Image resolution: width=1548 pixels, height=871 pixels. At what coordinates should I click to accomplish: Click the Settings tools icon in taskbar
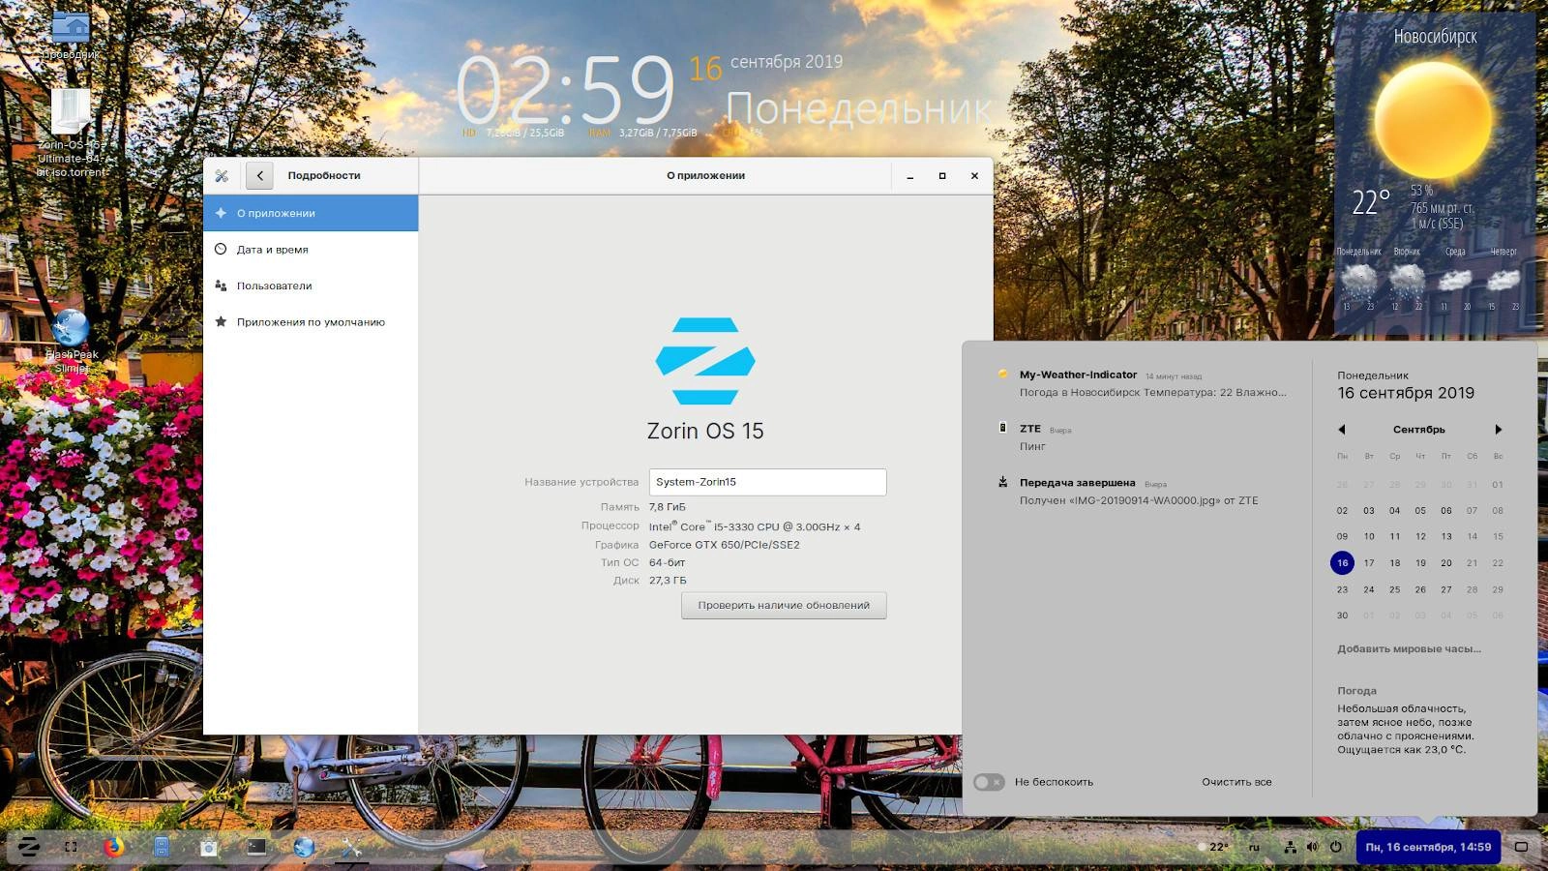click(x=351, y=847)
